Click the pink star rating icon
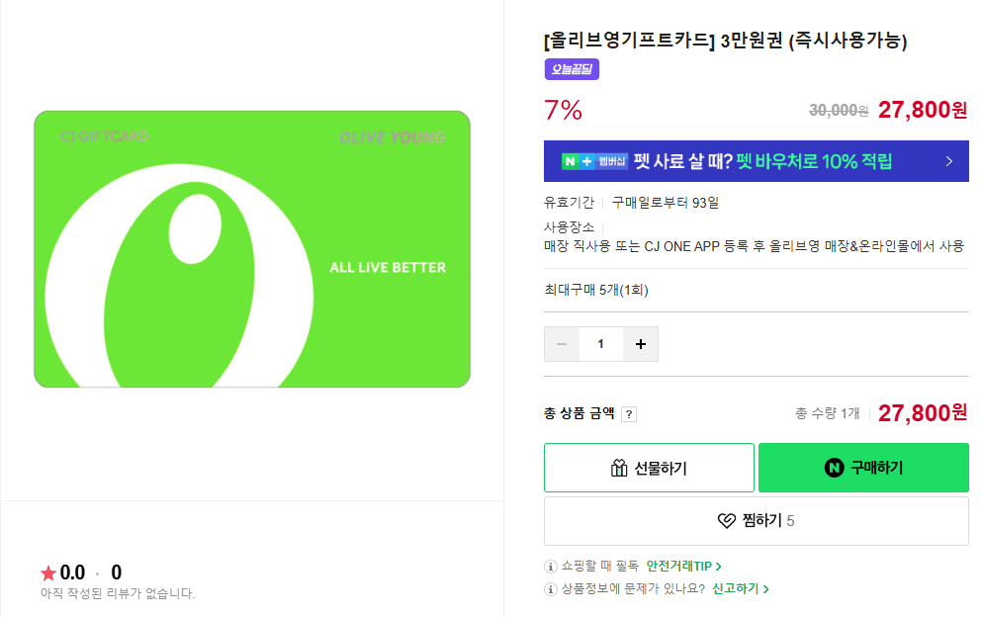This screenshot has height=617, width=982. (48, 573)
